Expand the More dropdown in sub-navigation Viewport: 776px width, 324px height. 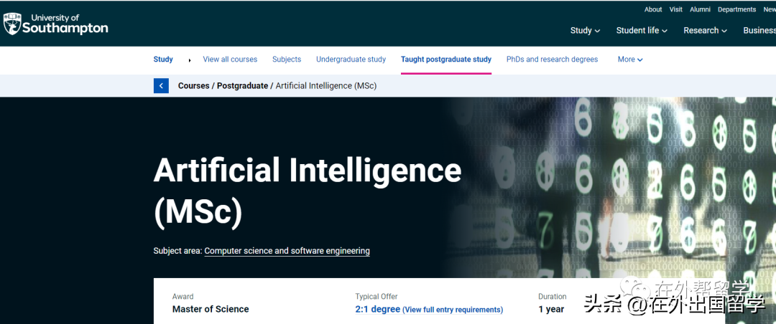(630, 59)
